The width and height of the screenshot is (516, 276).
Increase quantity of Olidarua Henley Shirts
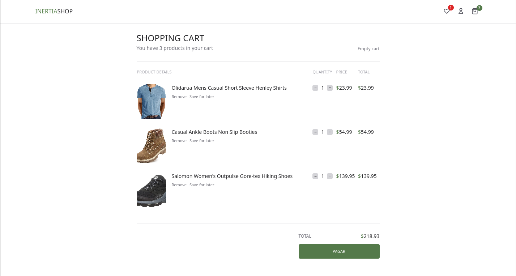tap(330, 88)
